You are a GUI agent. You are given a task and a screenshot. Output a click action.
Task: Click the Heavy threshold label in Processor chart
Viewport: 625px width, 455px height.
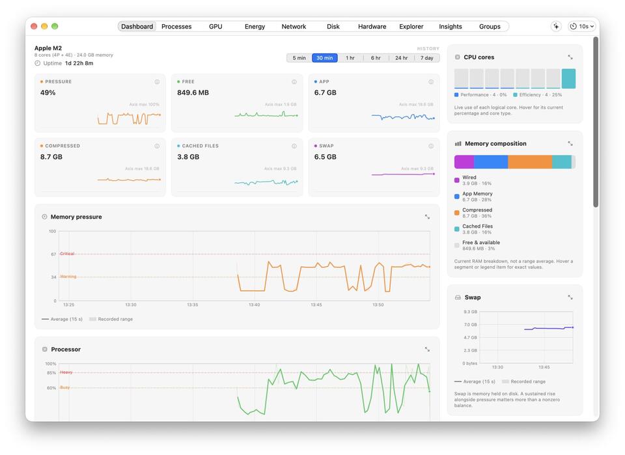point(66,372)
